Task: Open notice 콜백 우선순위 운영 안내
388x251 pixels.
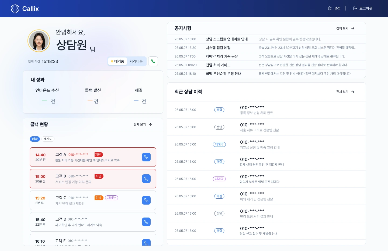Action: [266, 74]
